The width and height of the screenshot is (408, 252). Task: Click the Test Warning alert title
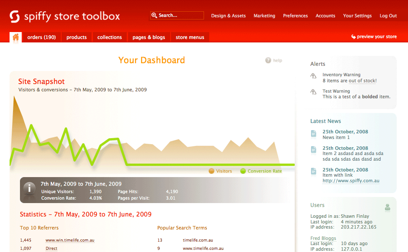[336, 91]
